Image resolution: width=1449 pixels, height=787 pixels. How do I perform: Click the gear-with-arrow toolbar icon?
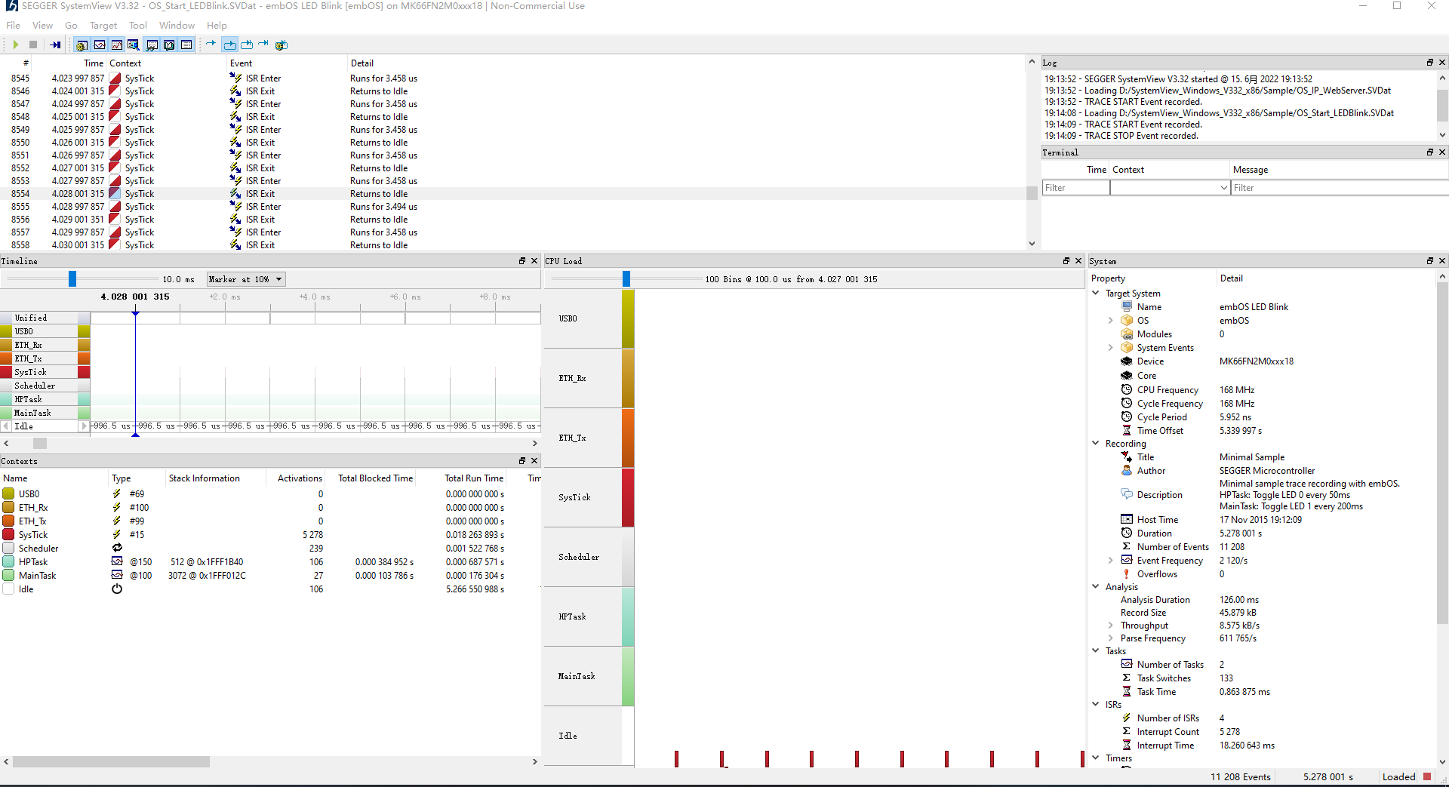pos(281,45)
